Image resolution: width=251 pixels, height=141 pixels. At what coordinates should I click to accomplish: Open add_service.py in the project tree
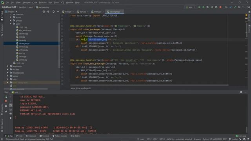[25, 30]
